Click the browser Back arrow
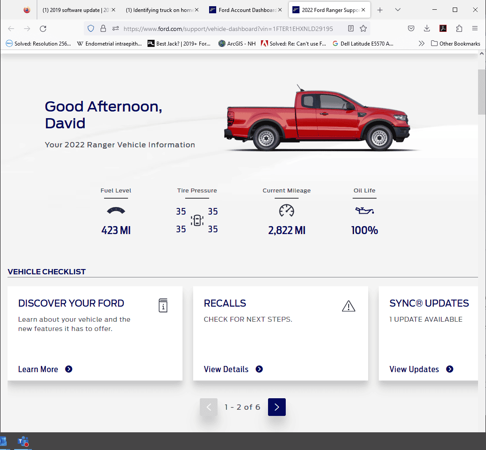The image size is (486, 450). tap(11, 29)
